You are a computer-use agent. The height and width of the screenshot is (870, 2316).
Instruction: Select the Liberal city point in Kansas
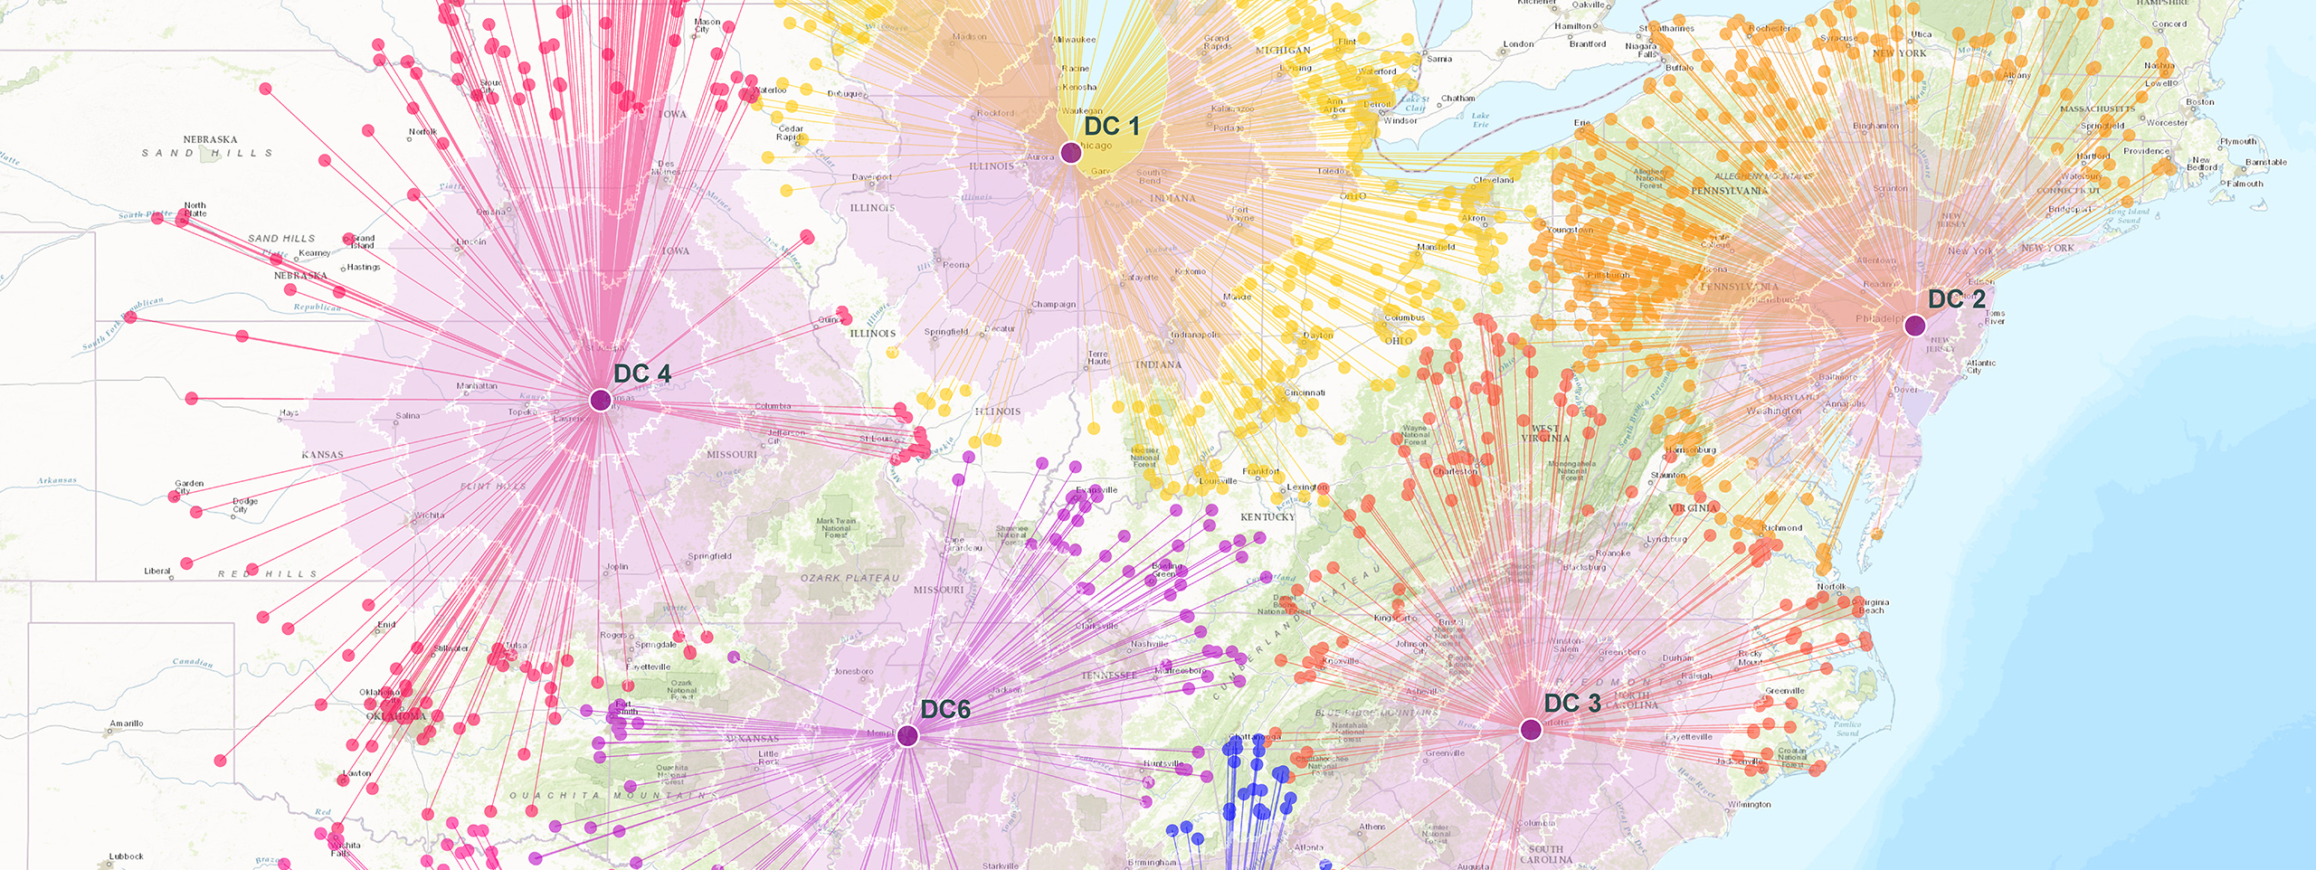click(171, 577)
